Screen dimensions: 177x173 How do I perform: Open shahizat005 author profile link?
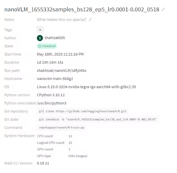(55, 38)
